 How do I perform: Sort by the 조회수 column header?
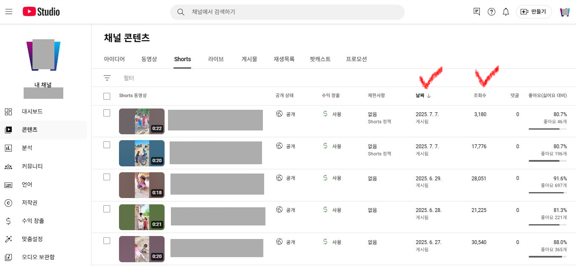coord(480,96)
